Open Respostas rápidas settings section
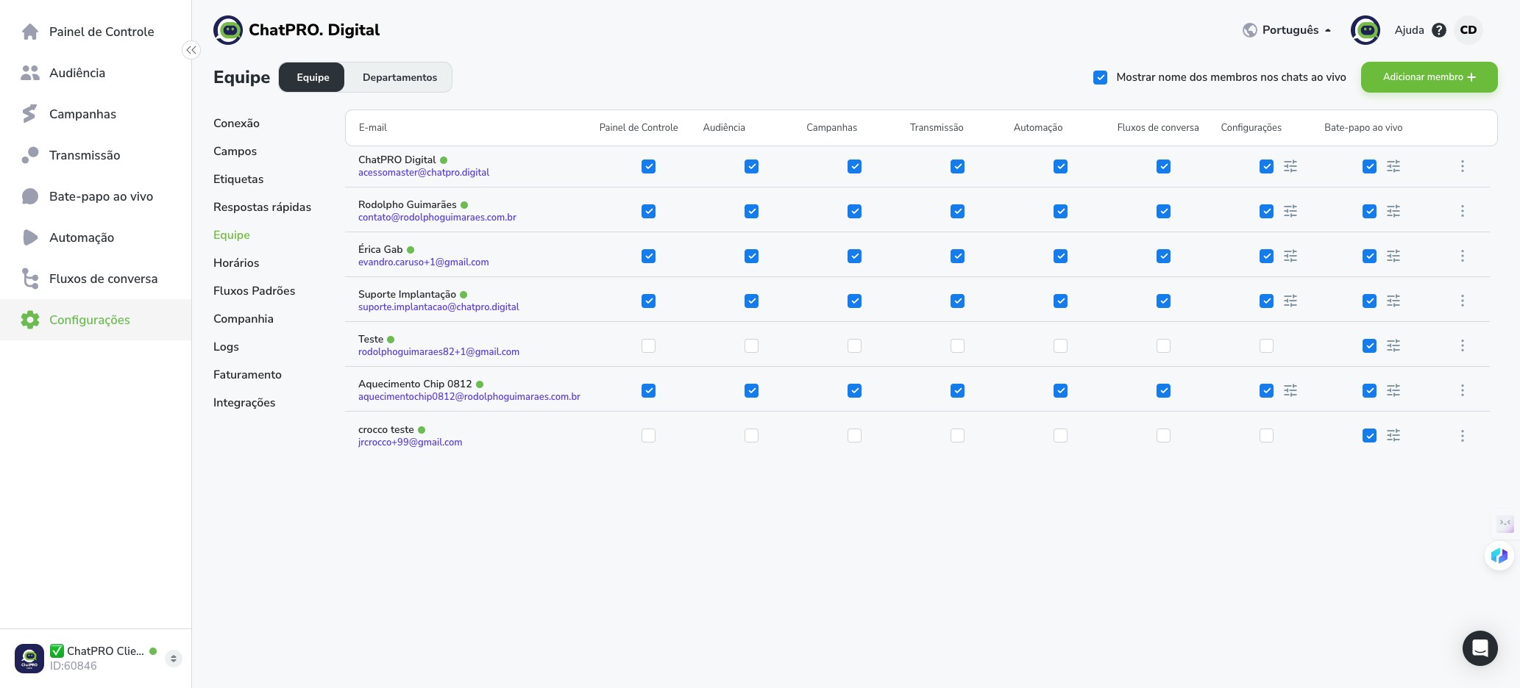Viewport: 1520px width, 688px height. click(x=262, y=207)
